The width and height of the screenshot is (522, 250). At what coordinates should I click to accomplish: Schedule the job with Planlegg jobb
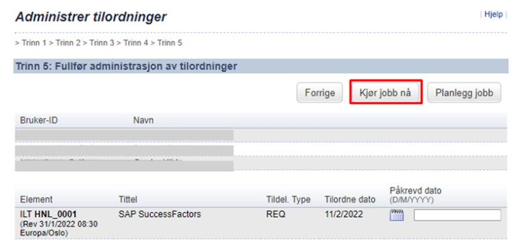[464, 93]
